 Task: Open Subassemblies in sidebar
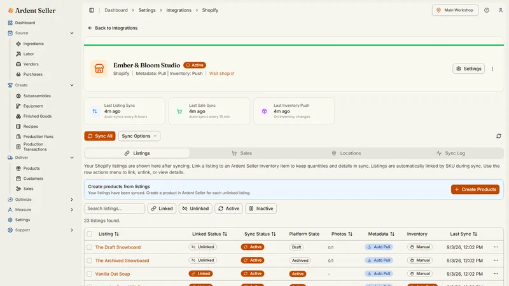click(x=34, y=96)
